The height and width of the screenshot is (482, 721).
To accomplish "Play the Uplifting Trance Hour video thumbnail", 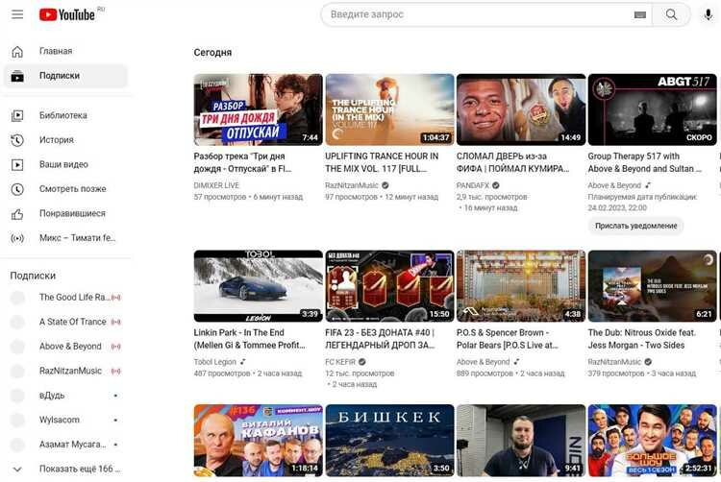I will [x=389, y=109].
